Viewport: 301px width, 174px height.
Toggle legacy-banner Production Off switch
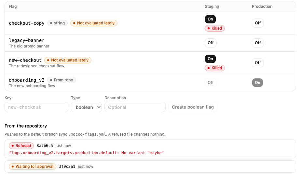(258, 43)
